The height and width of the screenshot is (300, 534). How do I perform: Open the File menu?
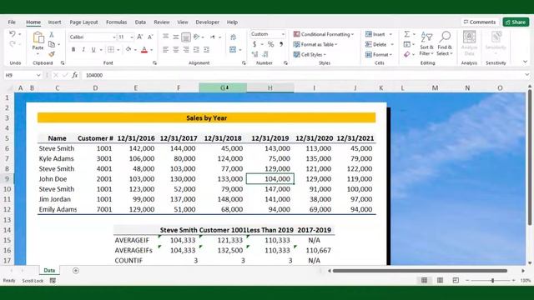point(12,22)
